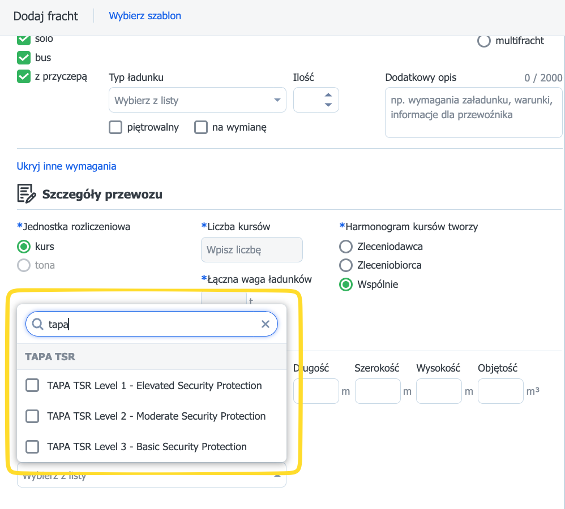Click the 0 / 2000 character counter
Viewport: 565px width, 509px height.
[x=543, y=77]
